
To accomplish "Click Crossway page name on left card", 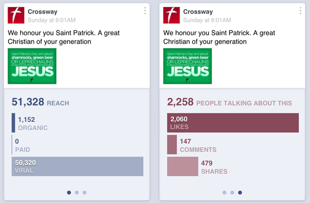I will [x=43, y=12].
